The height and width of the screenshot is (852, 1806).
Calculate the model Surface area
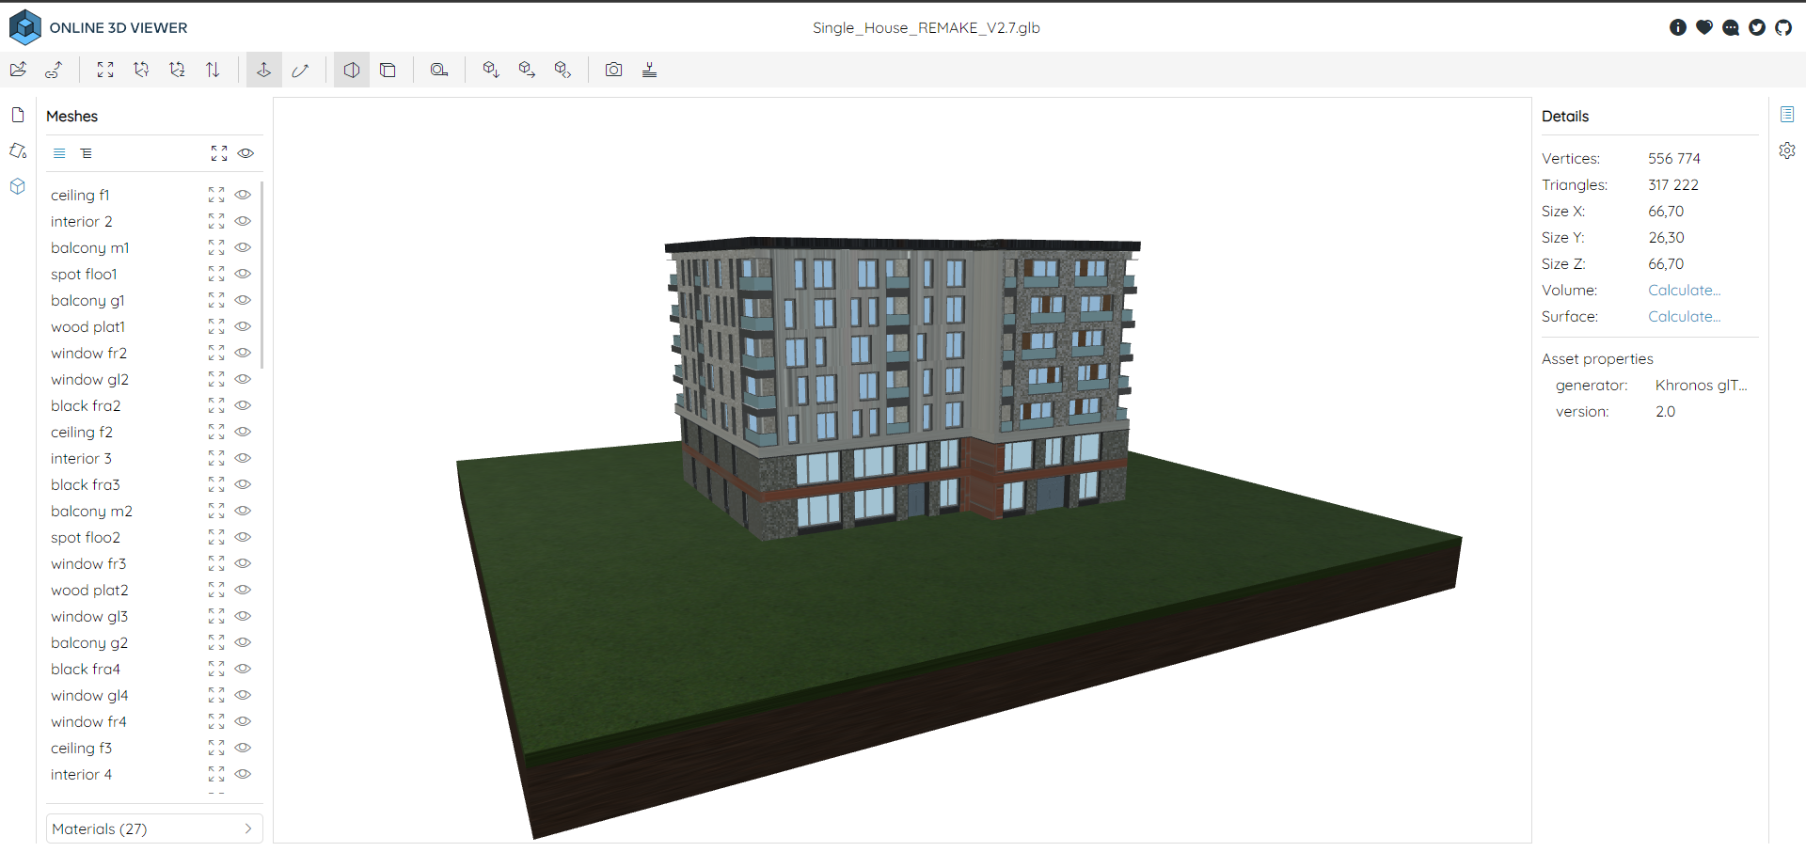pos(1683,316)
